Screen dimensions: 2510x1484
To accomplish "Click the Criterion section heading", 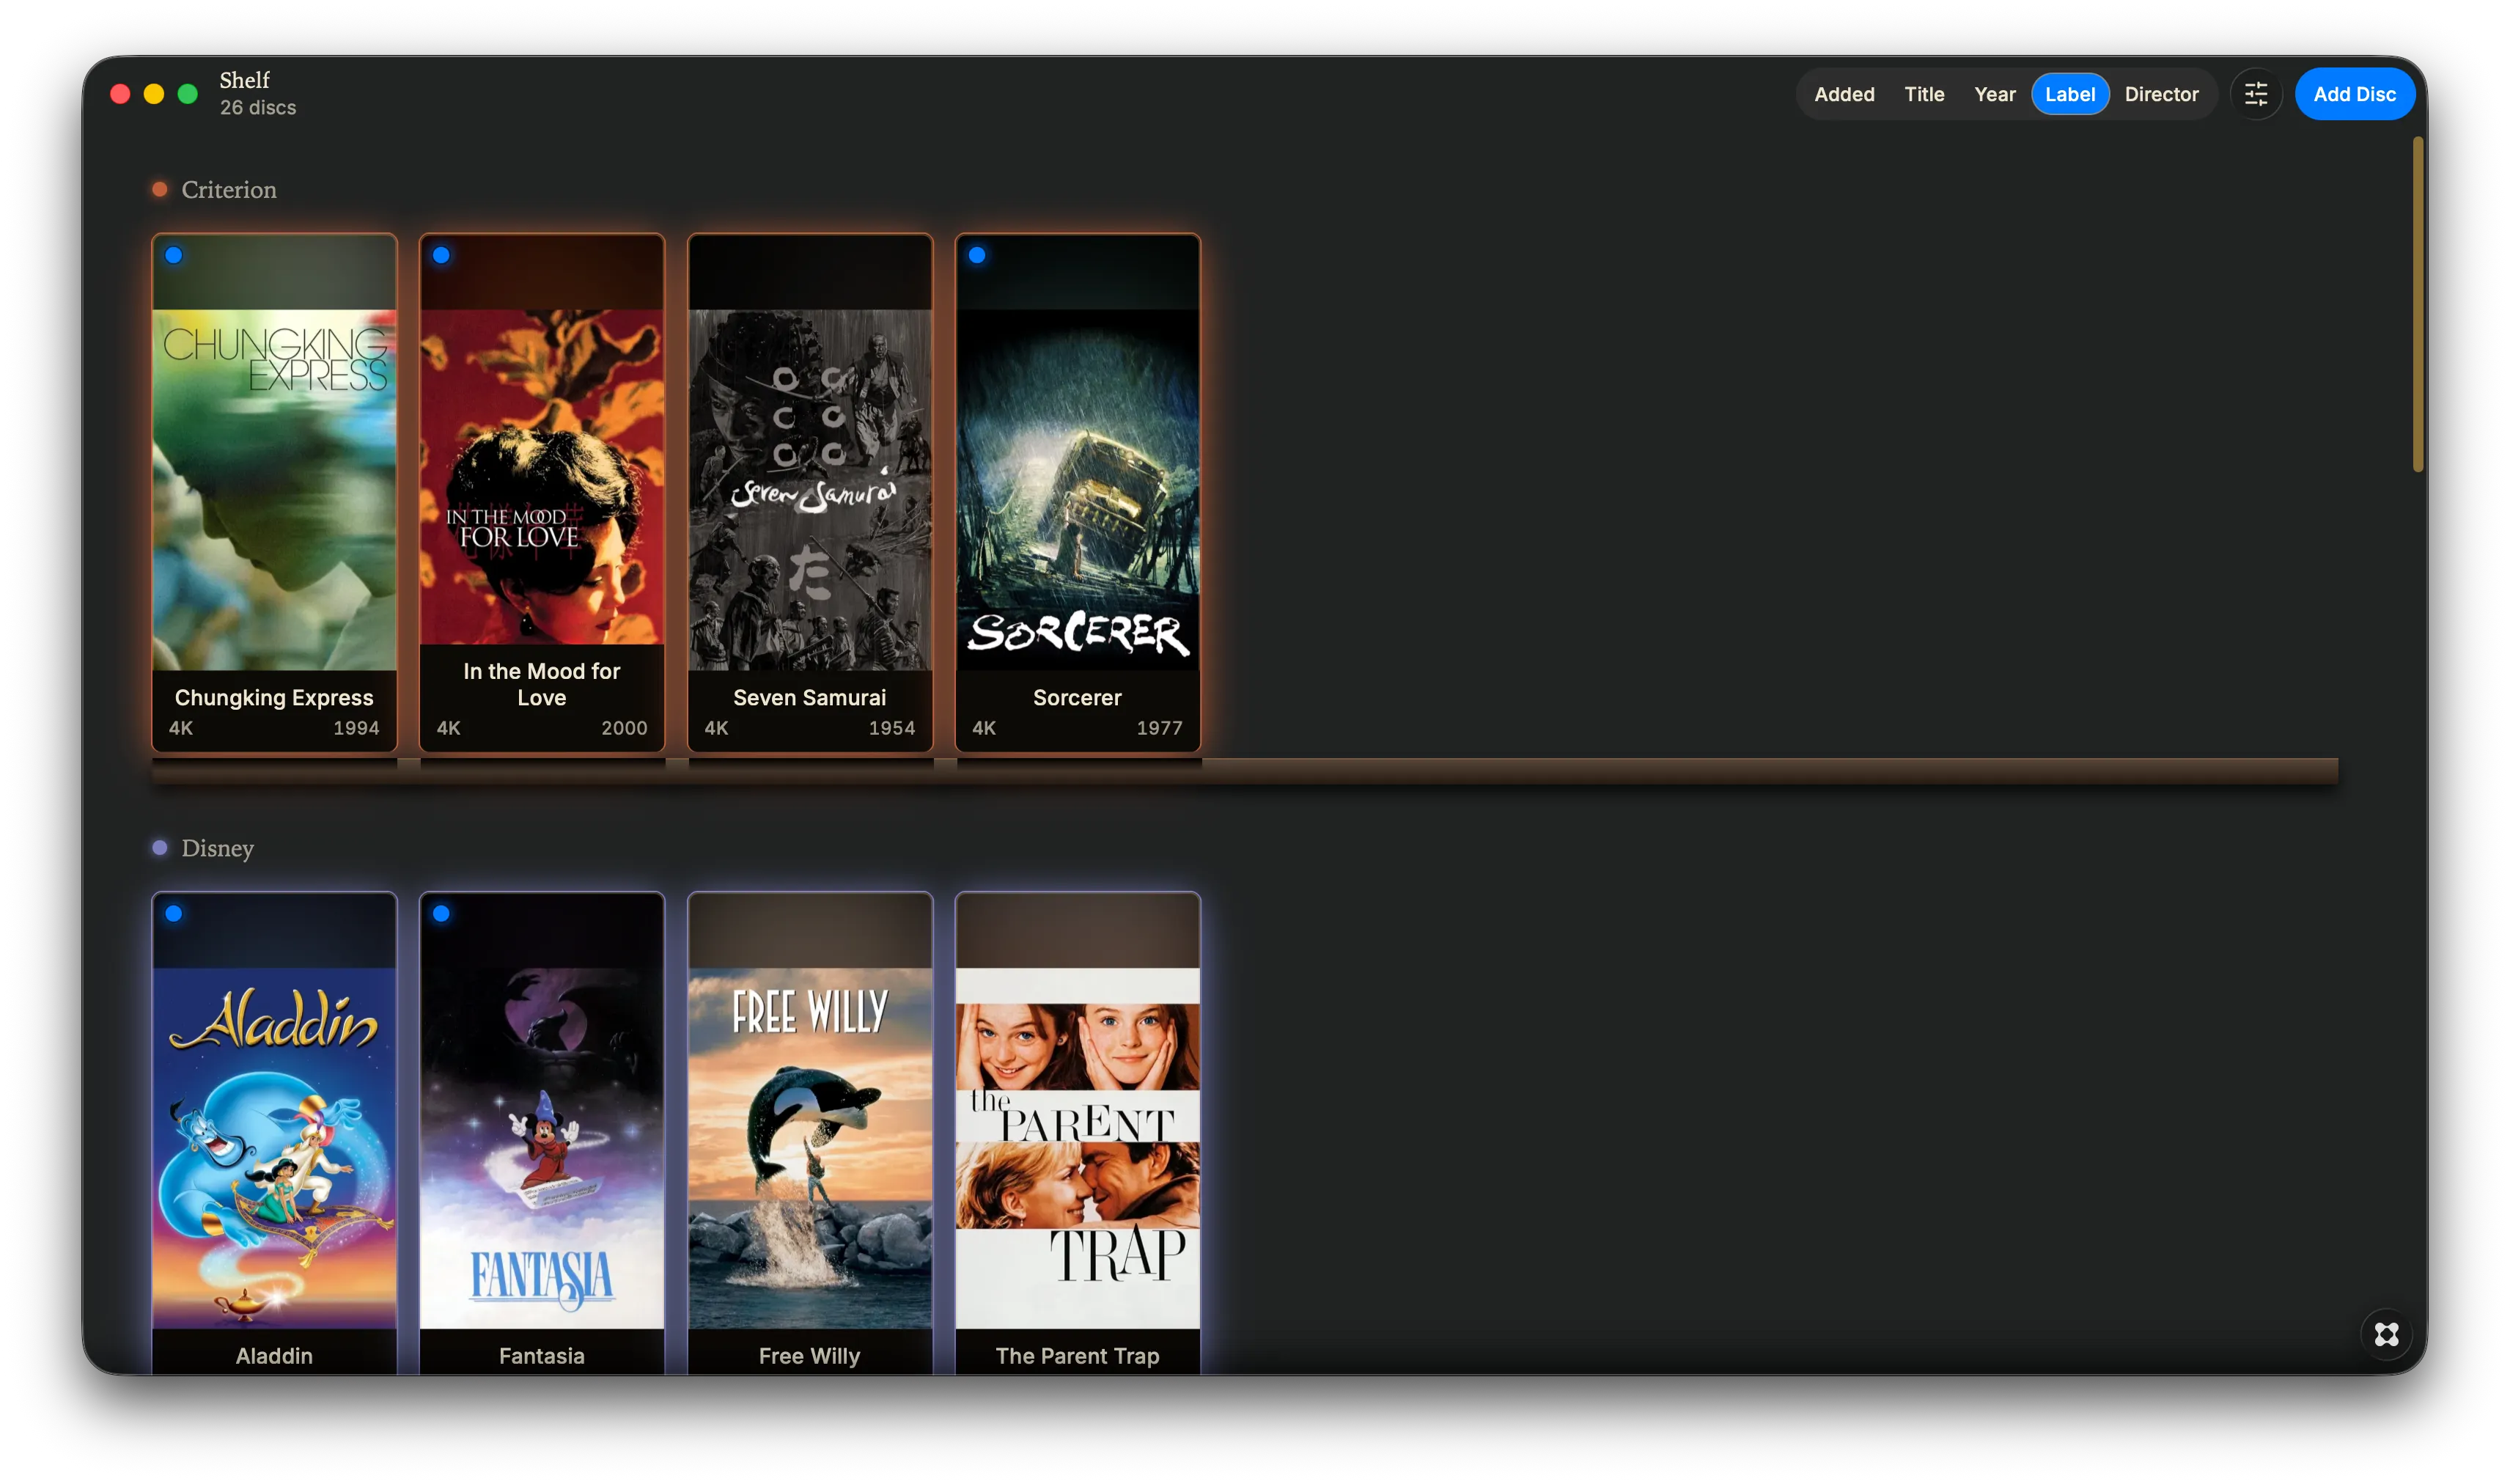I will click(x=229, y=189).
